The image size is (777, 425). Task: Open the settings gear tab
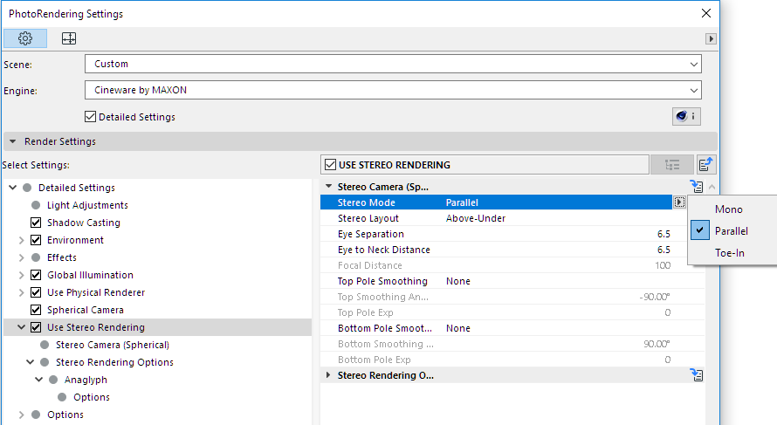pos(25,38)
